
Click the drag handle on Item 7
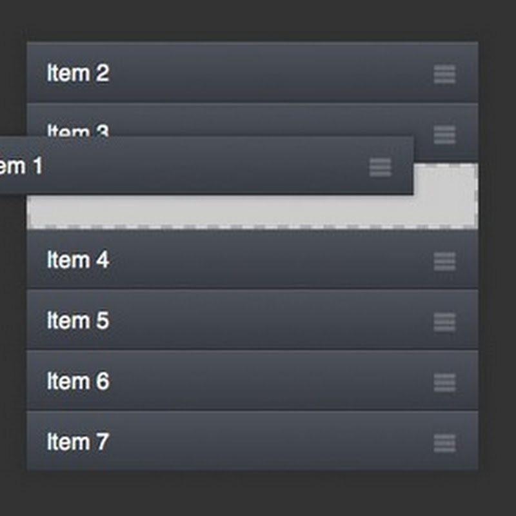444,443
